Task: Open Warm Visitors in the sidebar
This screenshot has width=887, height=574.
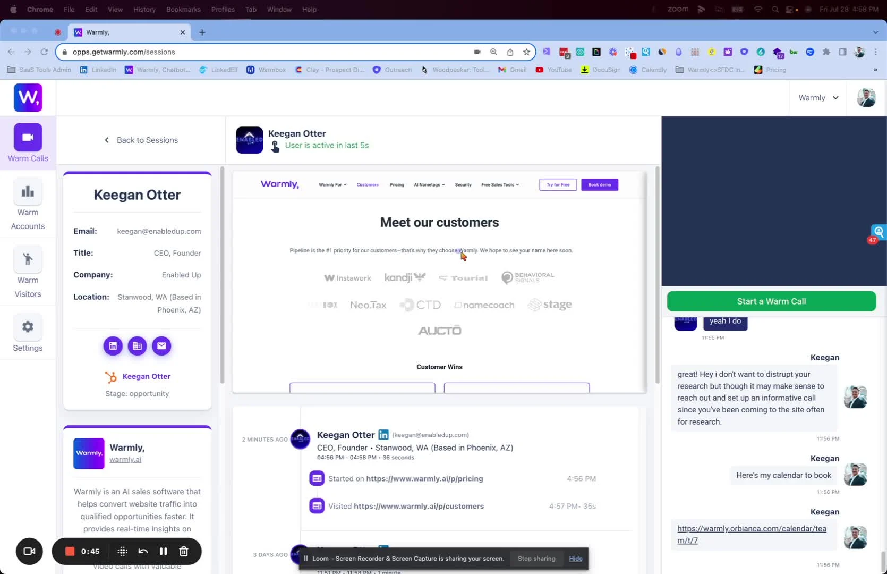Action: pyautogui.click(x=28, y=273)
